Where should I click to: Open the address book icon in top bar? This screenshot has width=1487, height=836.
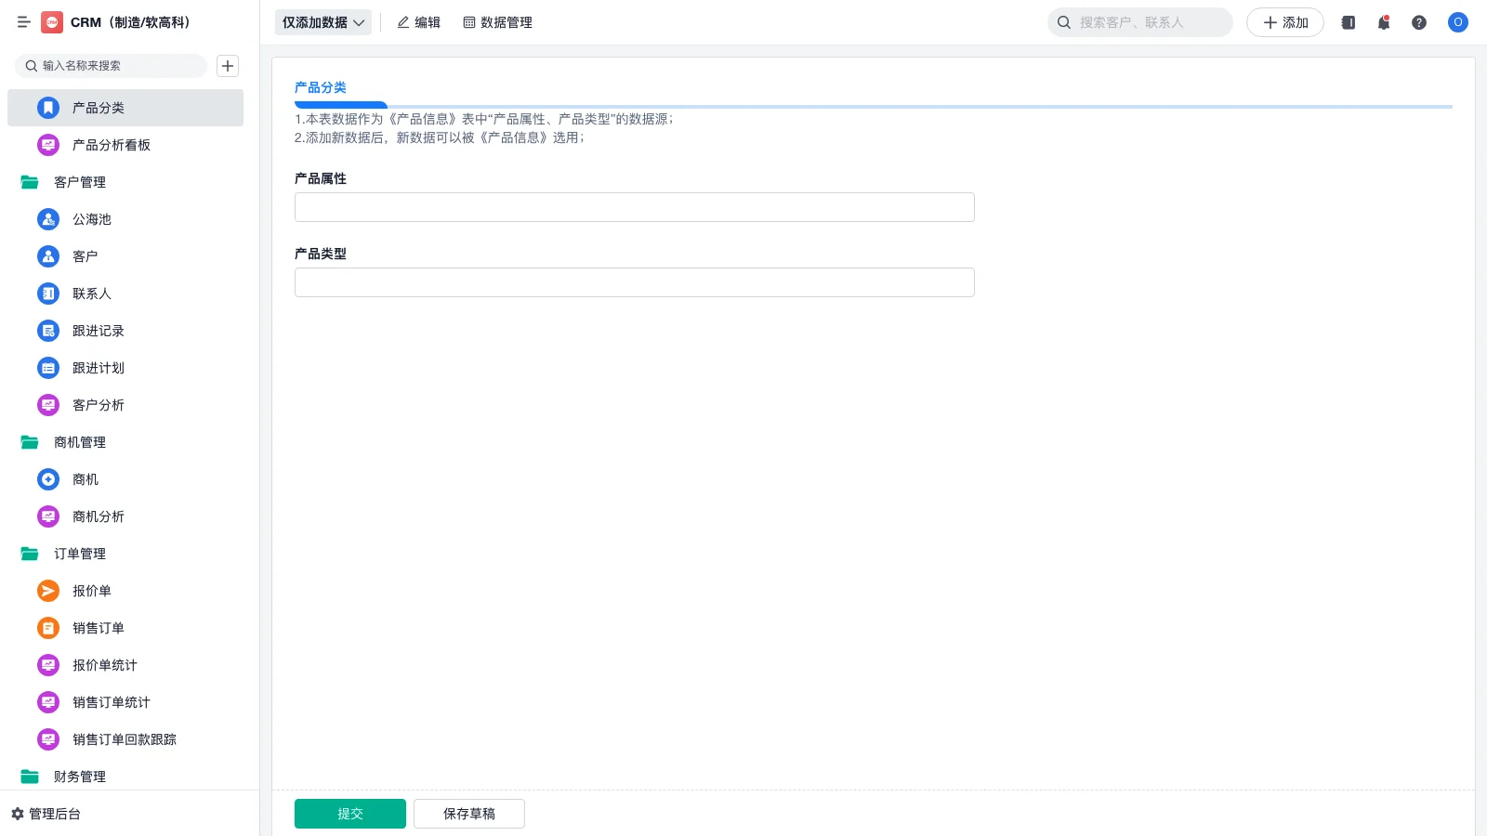point(1347,22)
